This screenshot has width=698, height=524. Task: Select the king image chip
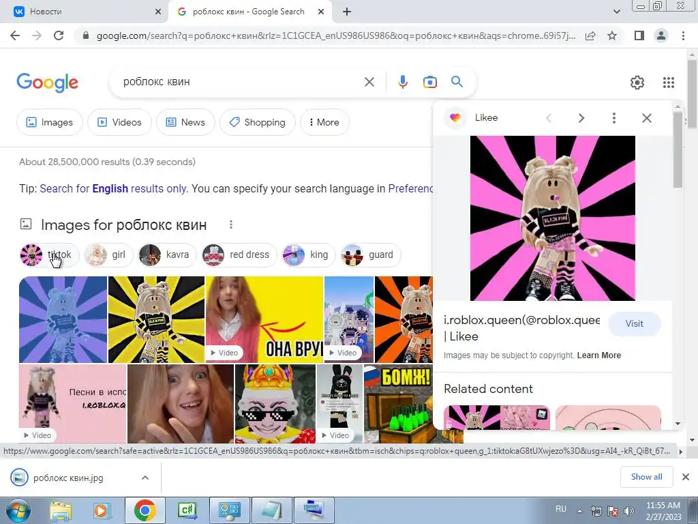click(x=308, y=255)
